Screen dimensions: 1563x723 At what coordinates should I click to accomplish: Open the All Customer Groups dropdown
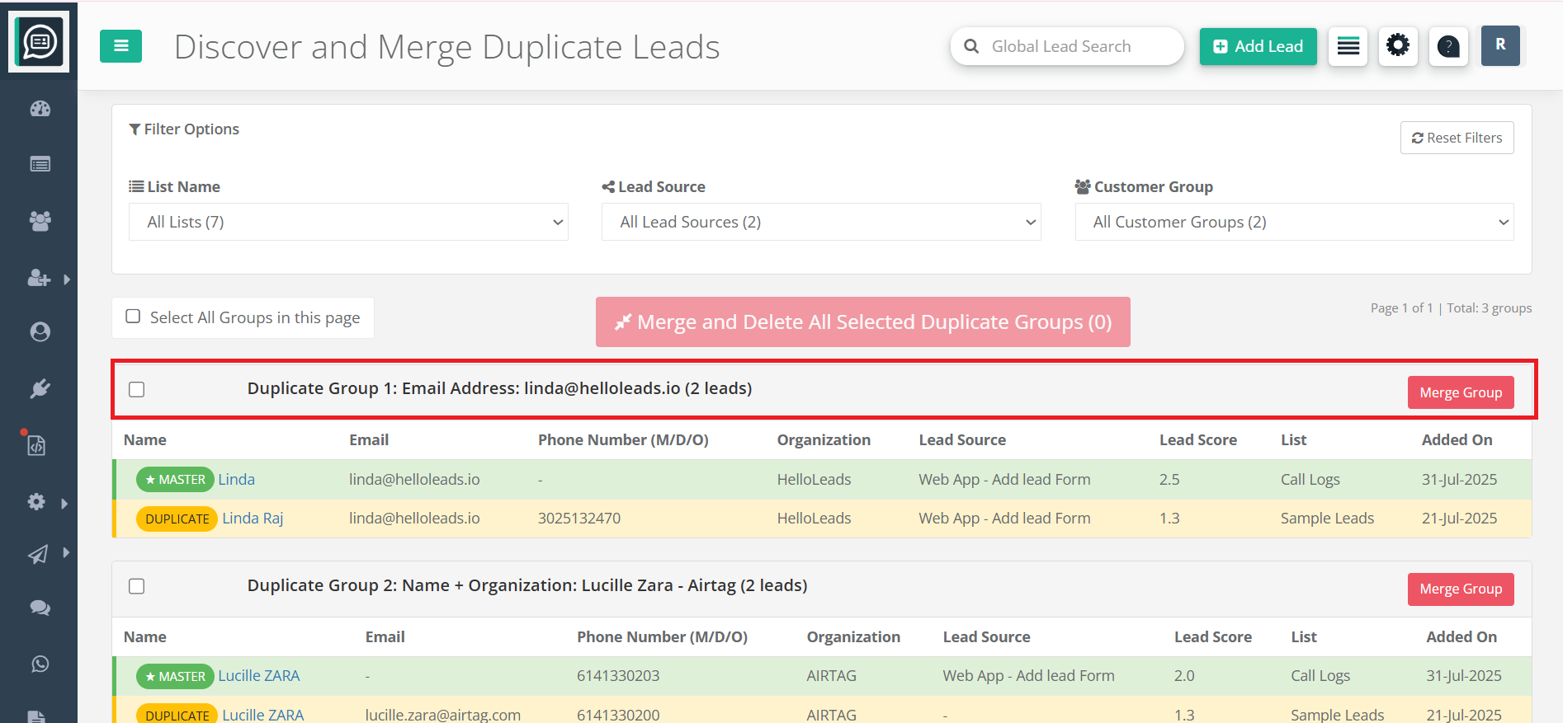pyautogui.click(x=1293, y=222)
